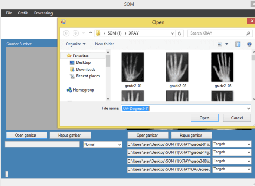This screenshot has width=255, height=186.
Task: Open the File menu in SOM window
Action: [9, 13]
